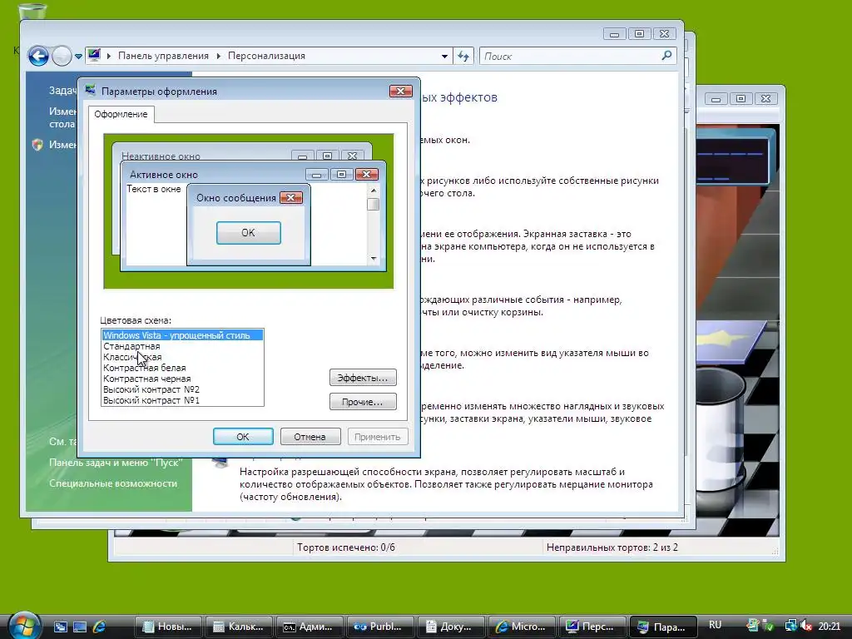Click the clock showing 20:21
Screen dimensions: 852x639
click(830, 626)
